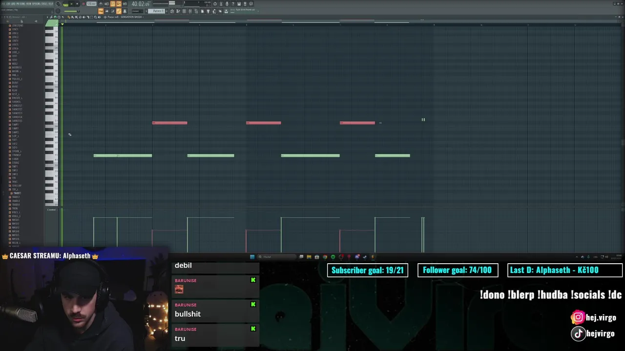Screen dimensions: 625x351
Task: Select the Delete tool in piano roll toolbar
Action: point(80,17)
